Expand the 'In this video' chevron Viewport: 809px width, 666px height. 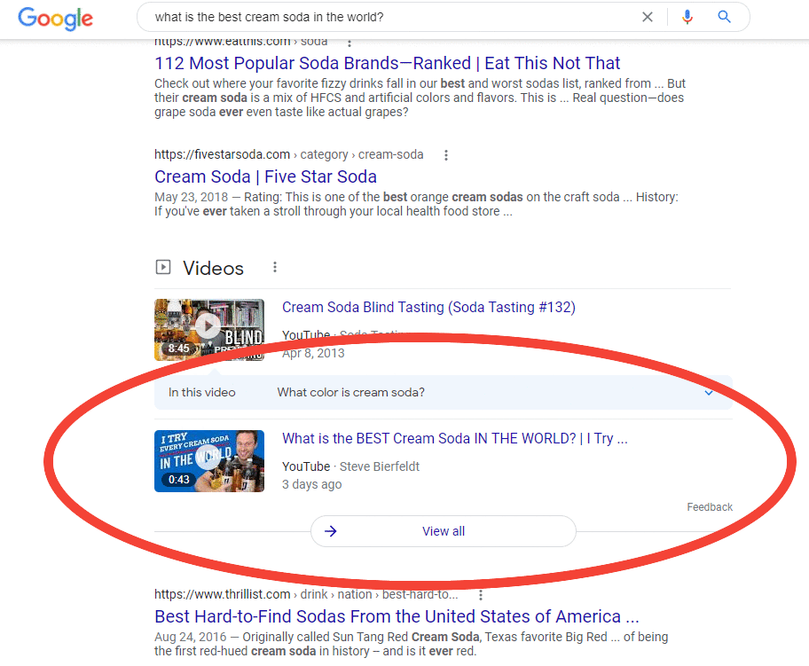pyautogui.click(x=709, y=393)
